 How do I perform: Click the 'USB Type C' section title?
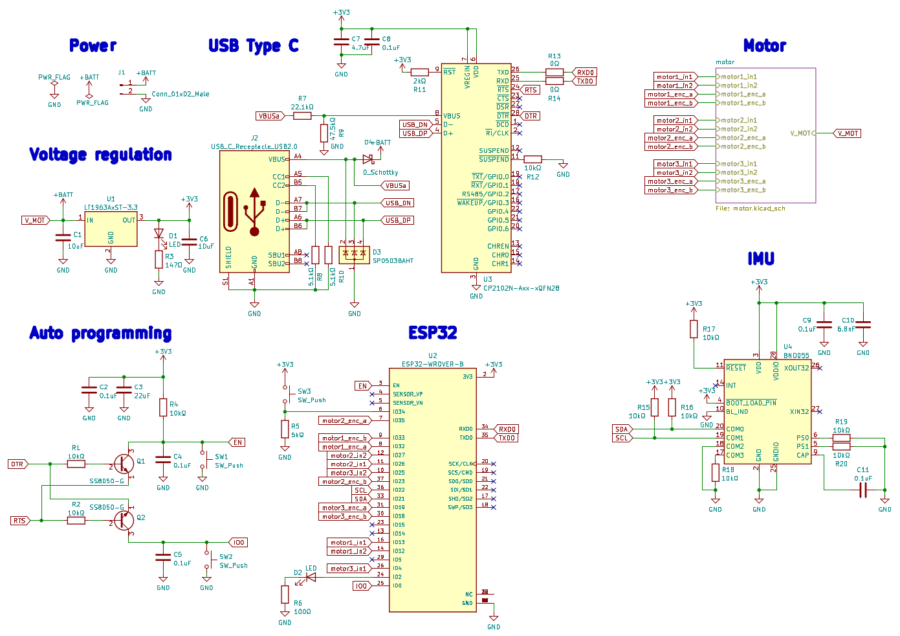point(254,46)
